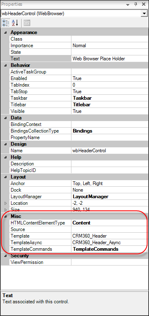
Task: Expand the Size property
Action: coord(5,209)
